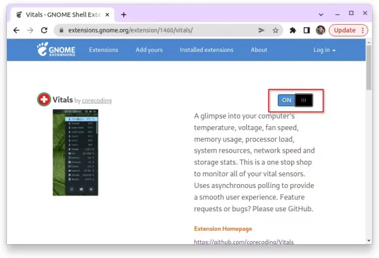Viewport: 379px width, 258px height.
Task: Go back with the browser back arrow
Action: click(x=16, y=30)
